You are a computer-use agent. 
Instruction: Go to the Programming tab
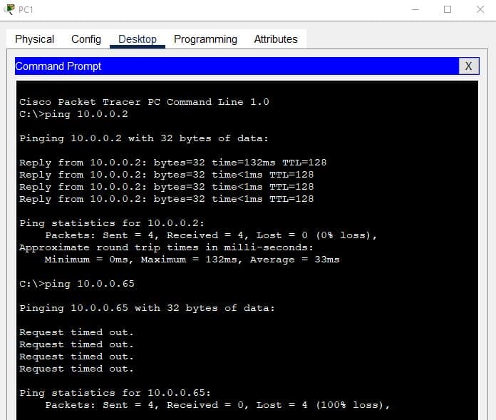tap(205, 39)
